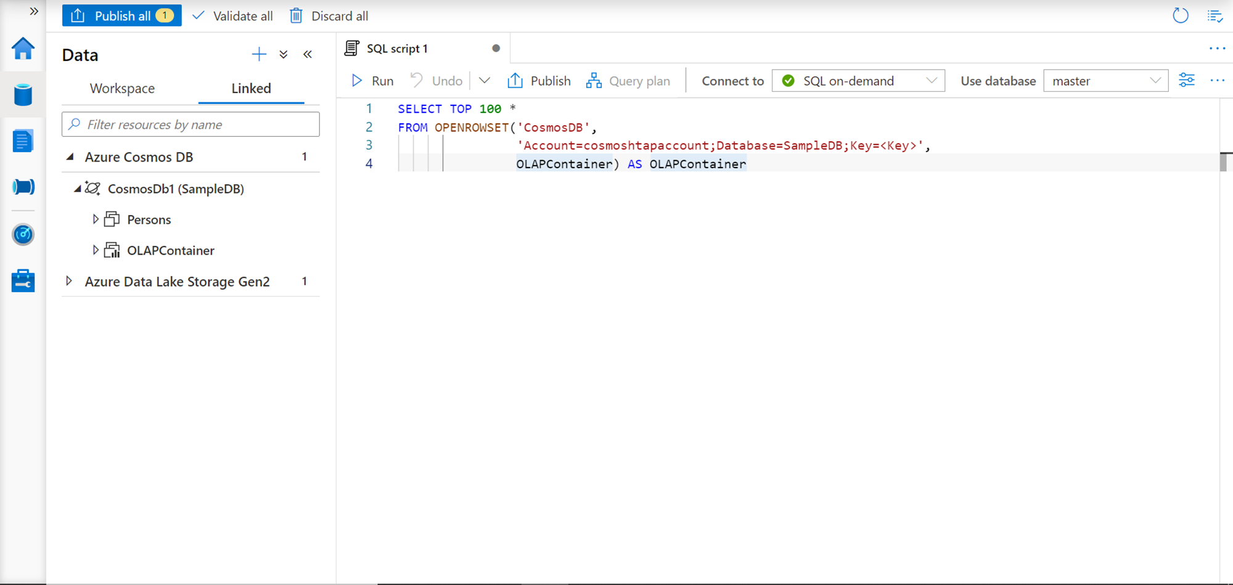1233x585 pixels.
Task: Click Discard all
Action: [329, 16]
